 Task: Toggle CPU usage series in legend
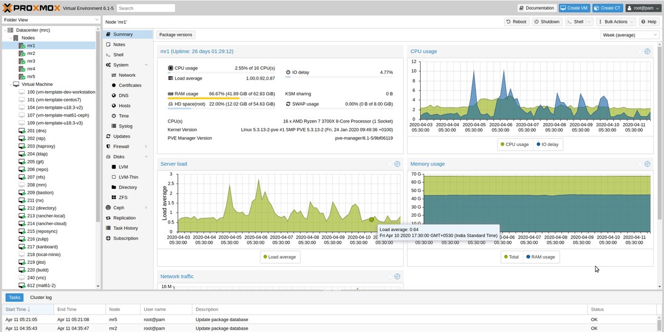tap(514, 144)
